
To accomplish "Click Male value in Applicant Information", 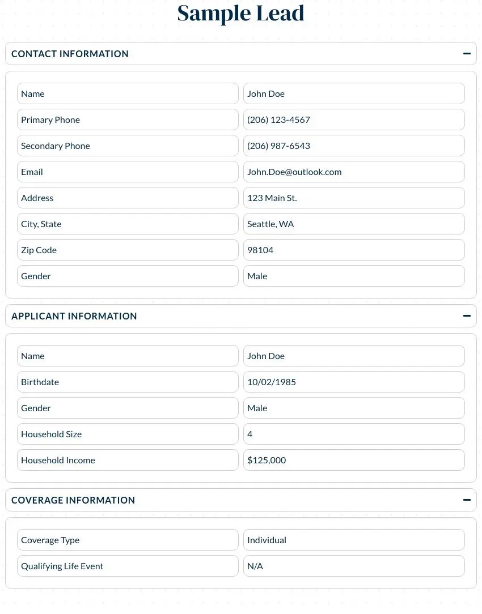I will coord(354,408).
